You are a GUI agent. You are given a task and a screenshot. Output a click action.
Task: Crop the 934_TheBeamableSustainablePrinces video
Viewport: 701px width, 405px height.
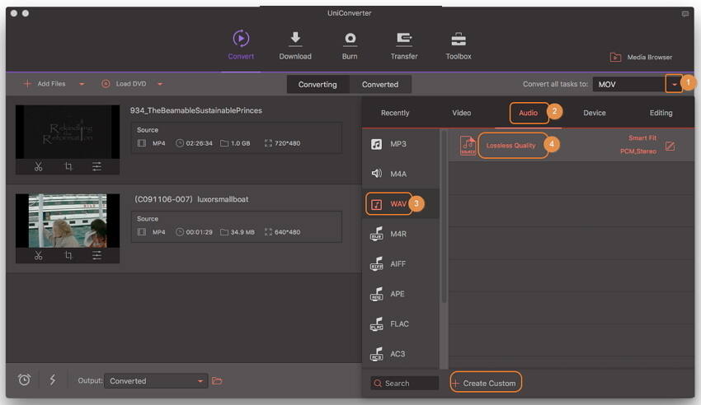[68, 167]
